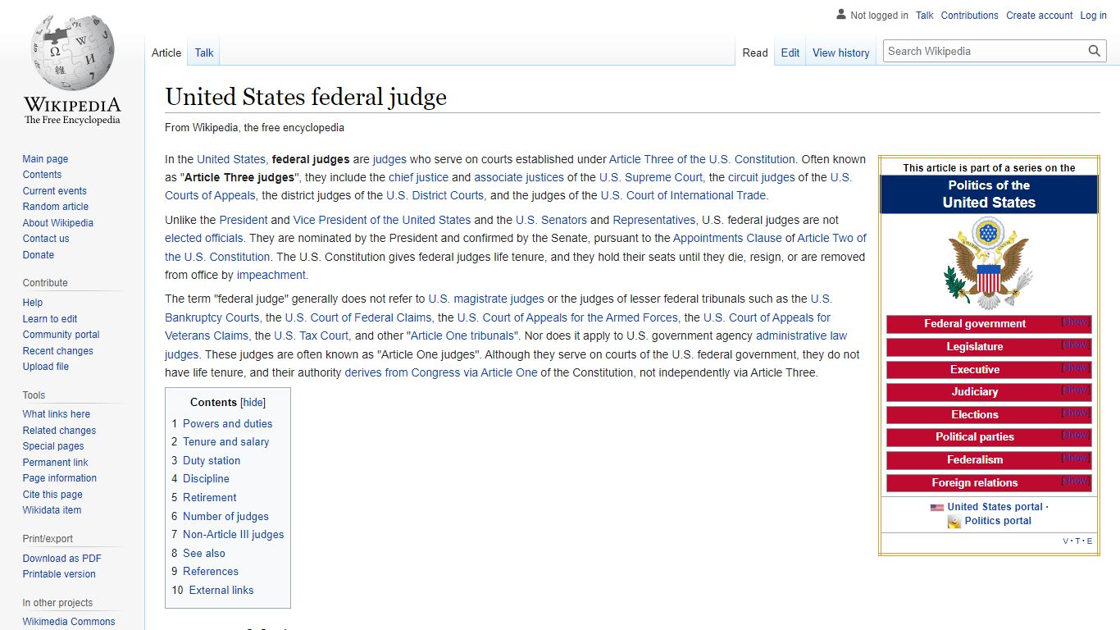1120x630 pixels.
Task: Show the Political parties section
Action: [1075, 435]
